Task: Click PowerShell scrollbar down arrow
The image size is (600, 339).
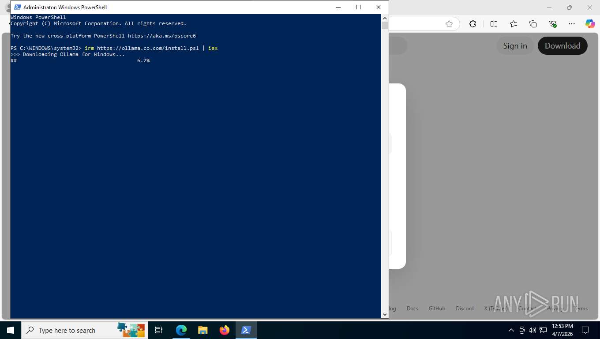Action: [x=385, y=314]
